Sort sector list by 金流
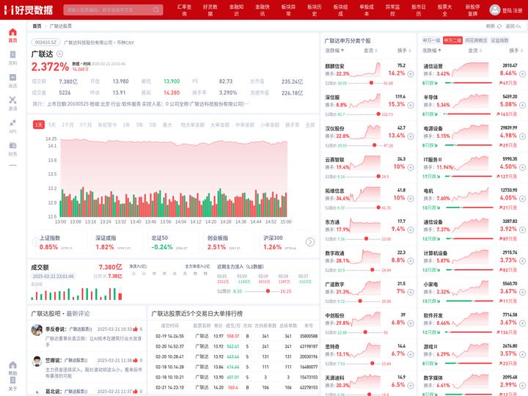528x396 pixels. (474, 51)
